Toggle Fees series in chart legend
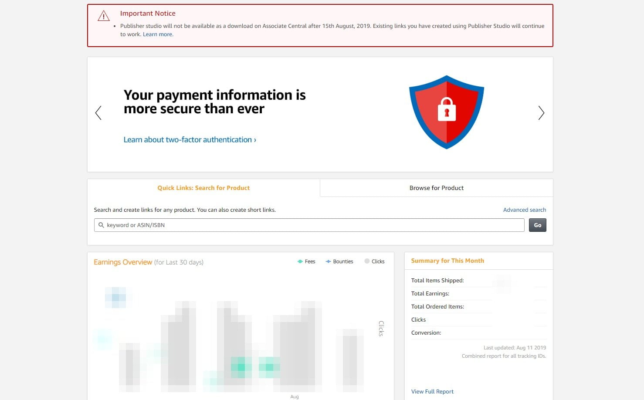The image size is (644, 400). tap(306, 261)
